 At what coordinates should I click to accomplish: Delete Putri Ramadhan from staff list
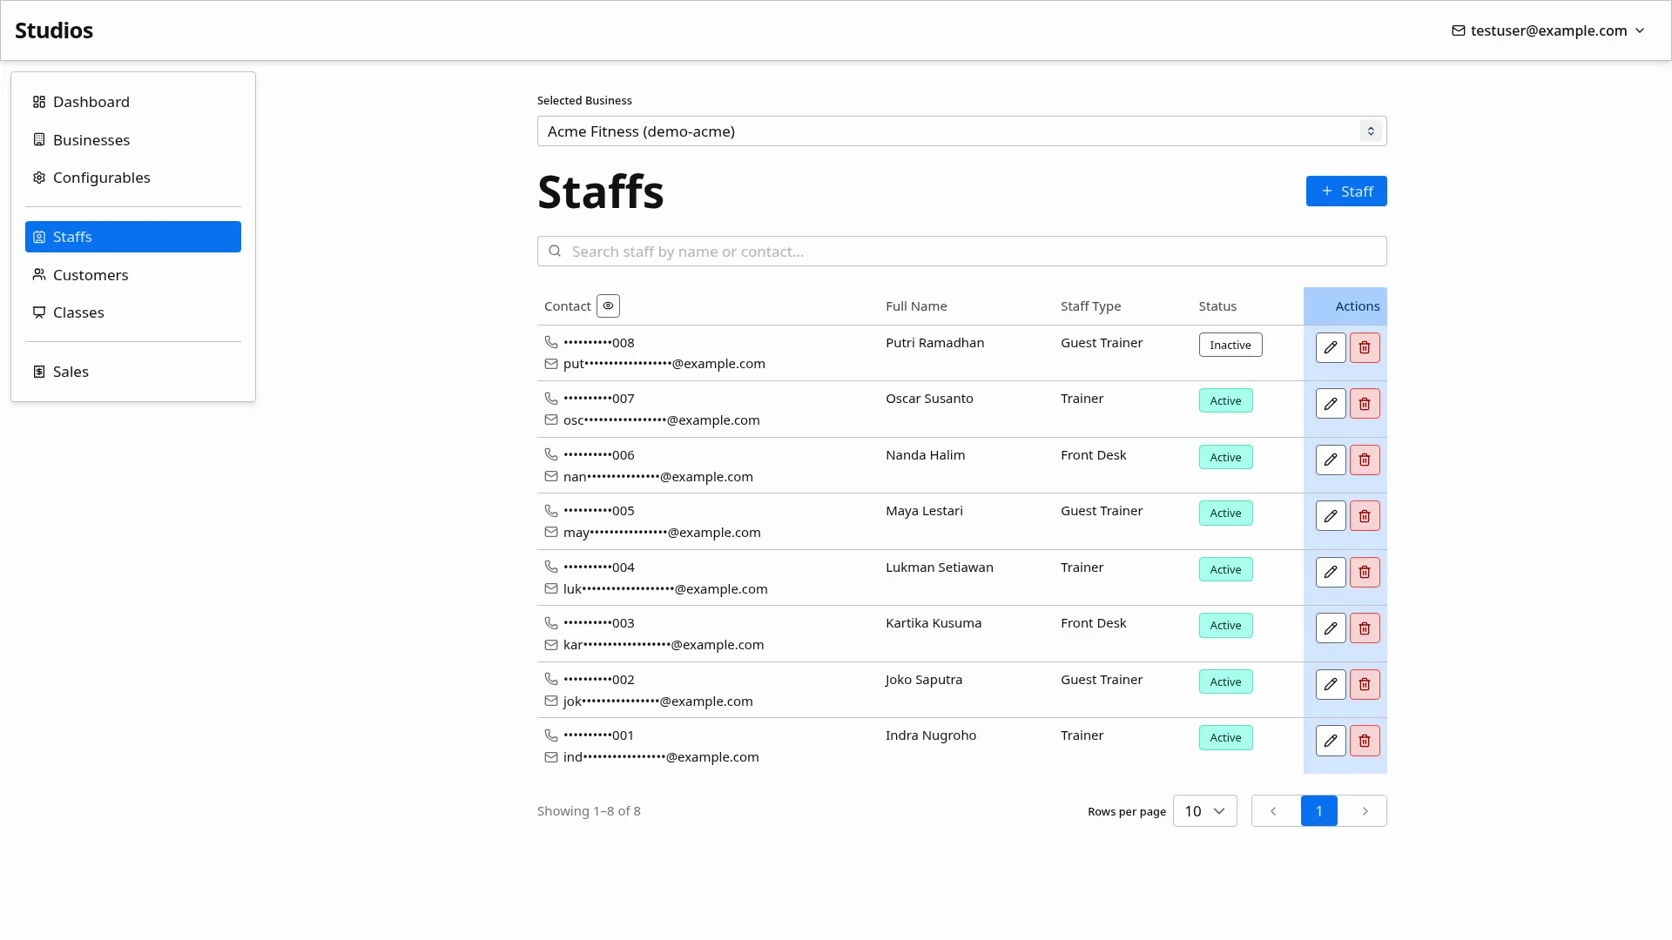[1365, 347]
